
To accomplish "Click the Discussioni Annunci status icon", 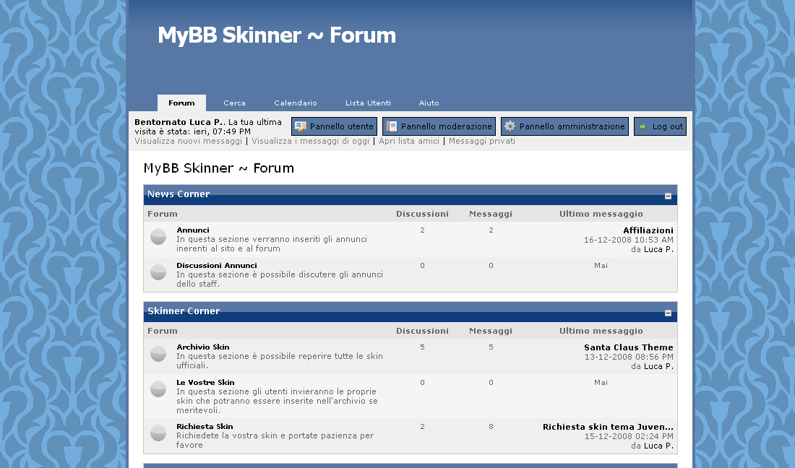I will click(158, 272).
